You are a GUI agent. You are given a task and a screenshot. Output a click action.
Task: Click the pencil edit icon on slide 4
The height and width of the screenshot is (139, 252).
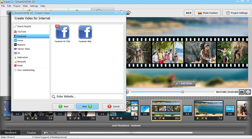click(117, 118)
